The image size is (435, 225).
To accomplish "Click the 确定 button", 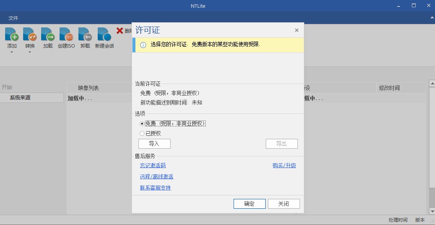I will coord(249,204).
